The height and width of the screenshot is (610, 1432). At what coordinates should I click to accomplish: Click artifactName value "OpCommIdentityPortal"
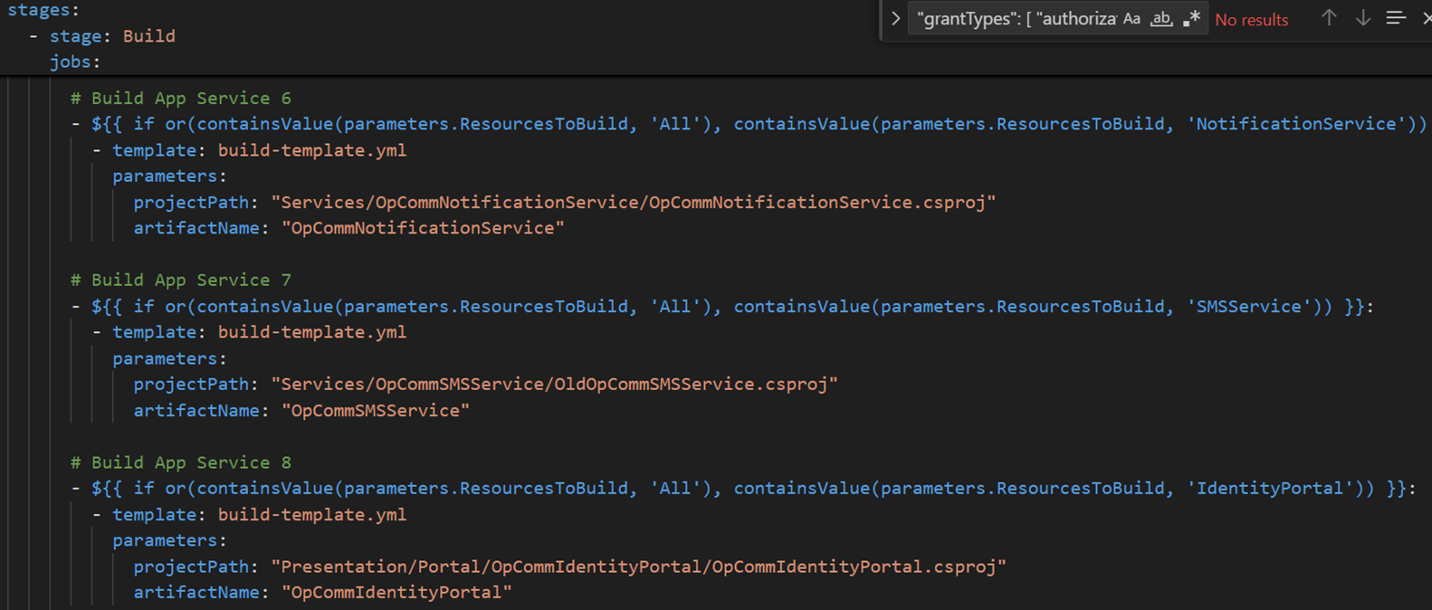coord(396,593)
